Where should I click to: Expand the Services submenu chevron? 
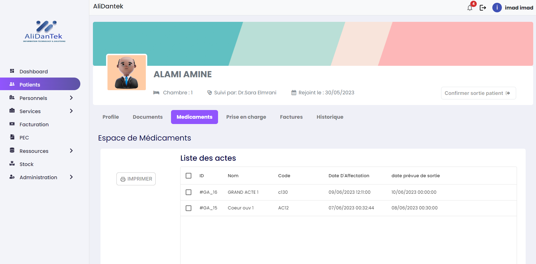(71, 111)
